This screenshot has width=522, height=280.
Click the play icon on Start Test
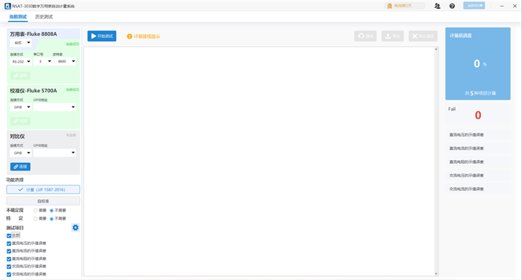pos(93,36)
